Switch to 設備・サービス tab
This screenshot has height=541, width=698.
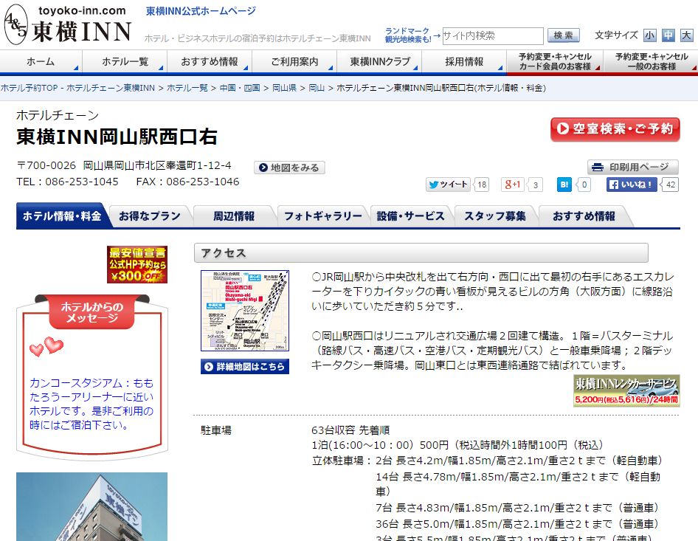pos(410,216)
